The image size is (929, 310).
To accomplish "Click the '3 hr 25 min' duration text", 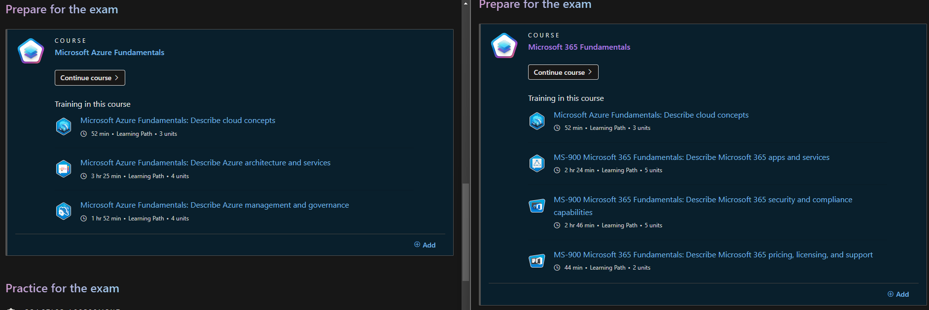I will [x=106, y=176].
